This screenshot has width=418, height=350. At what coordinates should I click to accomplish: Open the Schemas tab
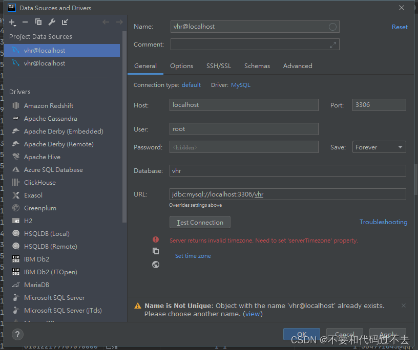257,65
